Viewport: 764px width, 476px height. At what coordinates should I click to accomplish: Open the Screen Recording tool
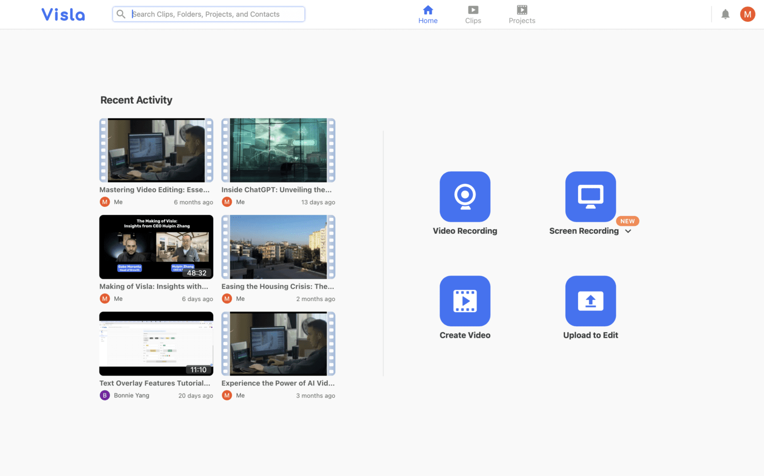[590, 196]
